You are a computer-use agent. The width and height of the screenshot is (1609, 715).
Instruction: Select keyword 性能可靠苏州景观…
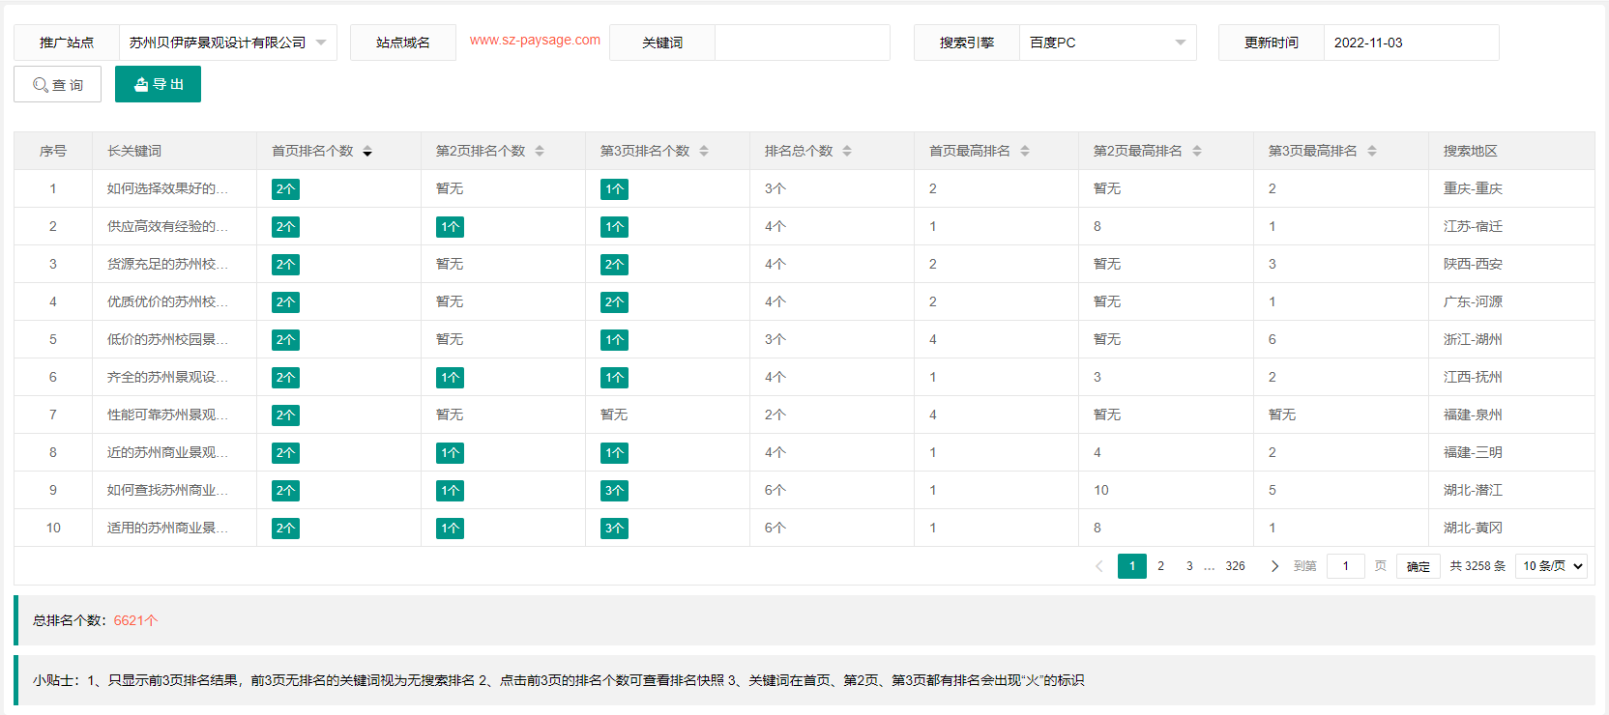tap(167, 415)
